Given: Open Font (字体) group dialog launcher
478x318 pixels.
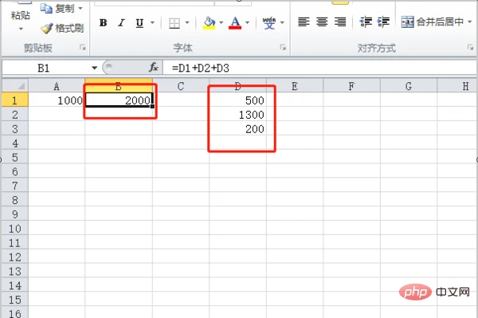Looking at the screenshot, I should click(x=283, y=47).
